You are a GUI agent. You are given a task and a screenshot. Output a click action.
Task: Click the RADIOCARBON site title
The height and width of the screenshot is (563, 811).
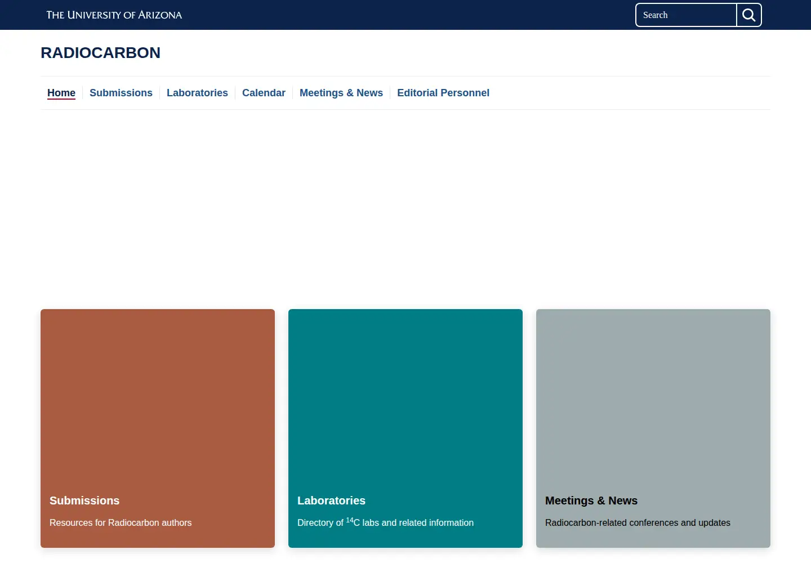pos(101,52)
